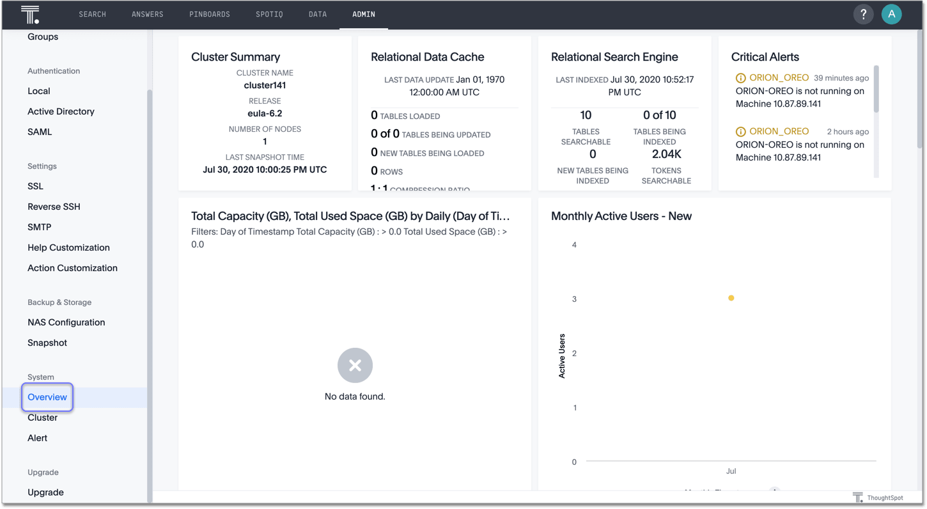This screenshot has width=927, height=509.
Task: Select the Data tab
Action: point(318,14)
